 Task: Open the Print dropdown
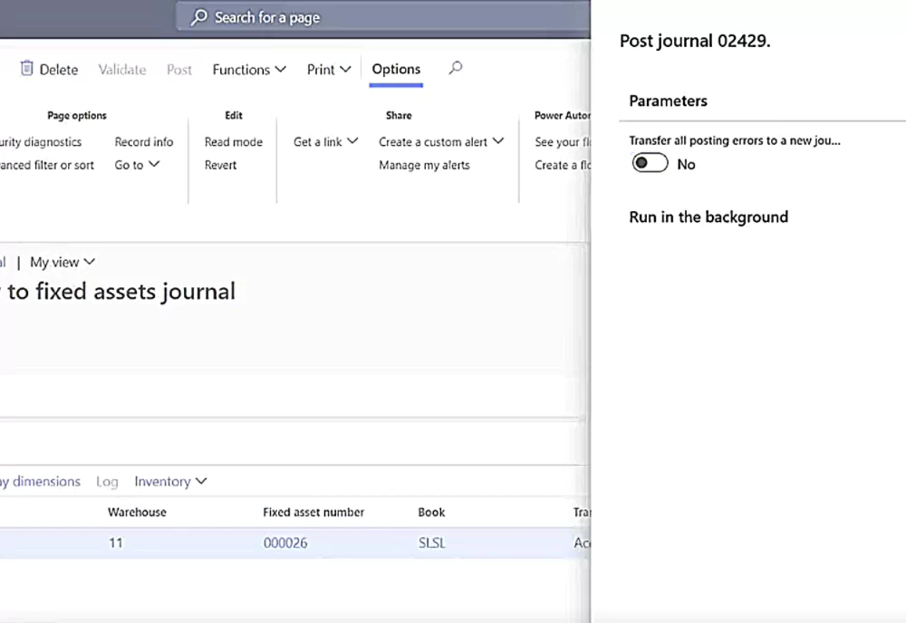pyautogui.click(x=328, y=69)
